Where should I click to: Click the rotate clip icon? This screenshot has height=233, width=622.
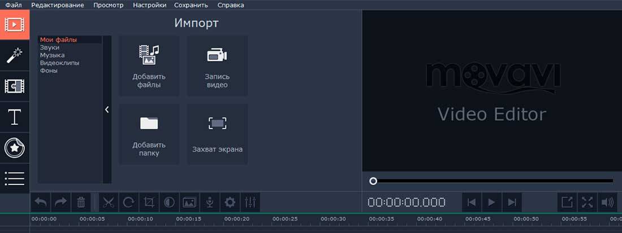[x=129, y=202]
